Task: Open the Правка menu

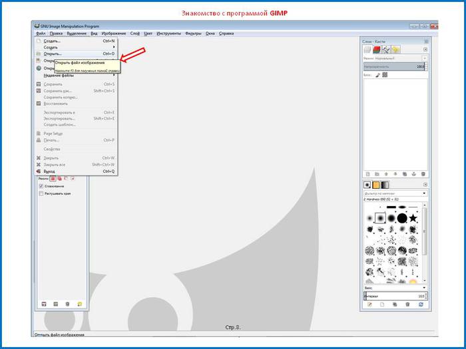Action: 56,33
